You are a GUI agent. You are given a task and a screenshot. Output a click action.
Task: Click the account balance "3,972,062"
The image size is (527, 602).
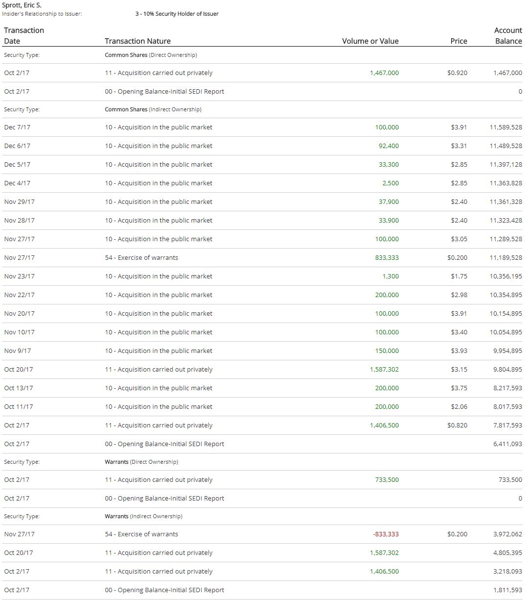[508, 534]
